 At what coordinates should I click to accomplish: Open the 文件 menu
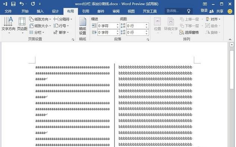[x=8, y=11]
